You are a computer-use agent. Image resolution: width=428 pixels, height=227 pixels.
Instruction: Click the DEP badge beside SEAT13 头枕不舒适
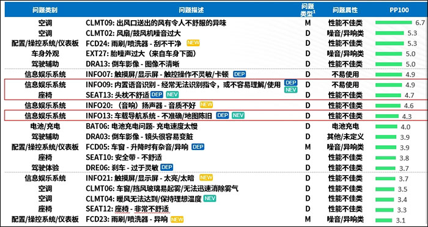(157, 95)
